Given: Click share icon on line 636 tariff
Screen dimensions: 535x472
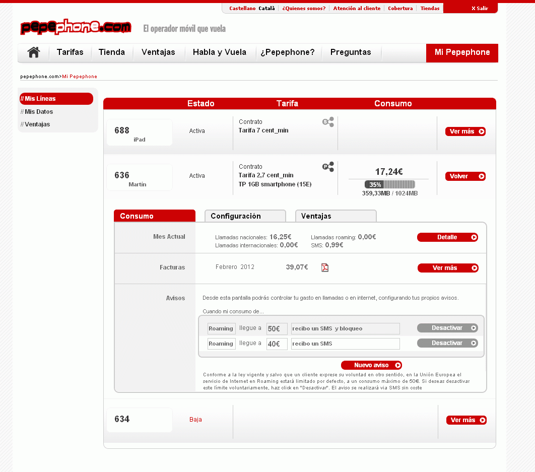Looking at the screenshot, I should [328, 167].
